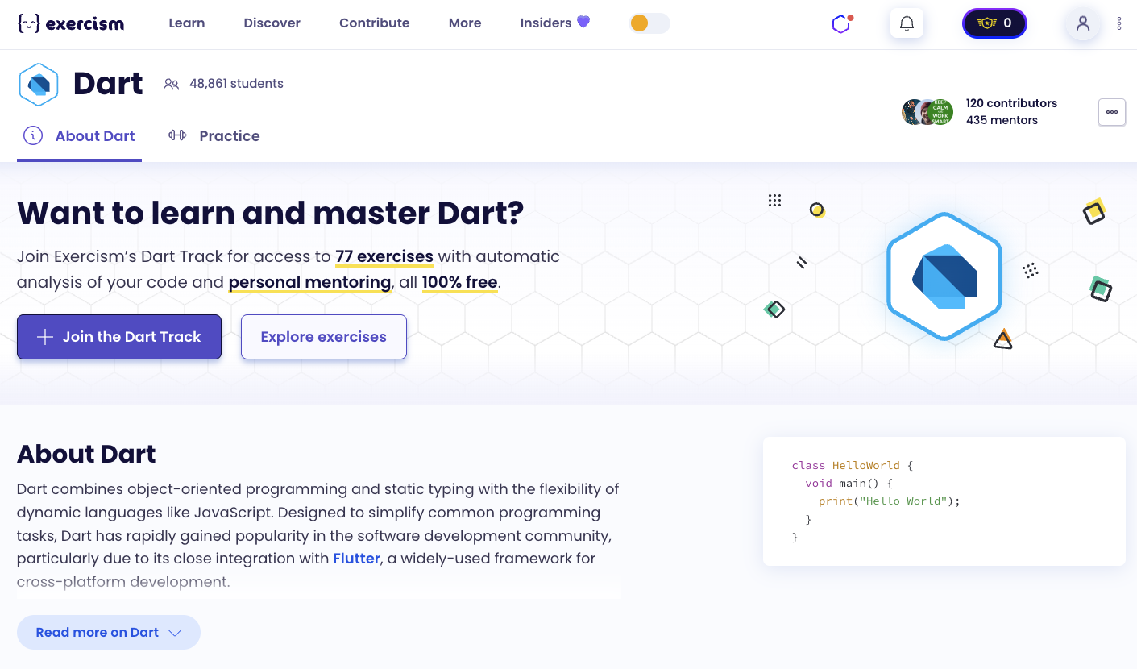Click the Dart track hexagon logo by title
The width and height of the screenshot is (1137, 669).
pos(39,84)
